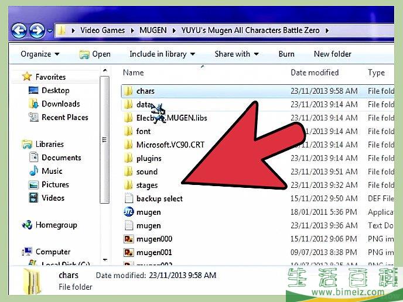Viewport: 403px width, 302px height.
Task: Select the stages folder icon
Action: point(128,185)
